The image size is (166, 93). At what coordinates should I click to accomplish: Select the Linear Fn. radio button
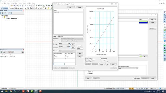(88, 71)
